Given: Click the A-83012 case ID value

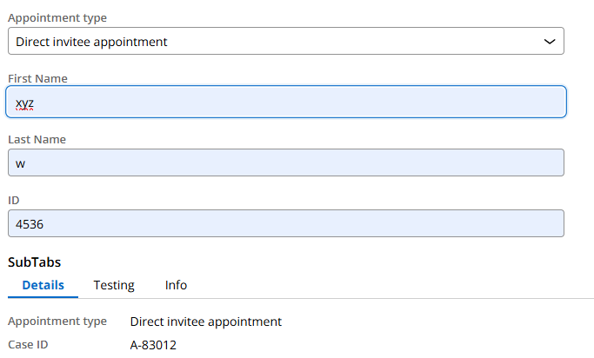Looking at the screenshot, I should click(x=153, y=345).
